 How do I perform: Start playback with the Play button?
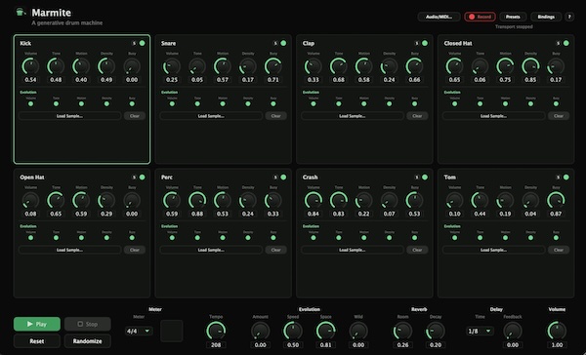pyautogui.click(x=37, y=324)
